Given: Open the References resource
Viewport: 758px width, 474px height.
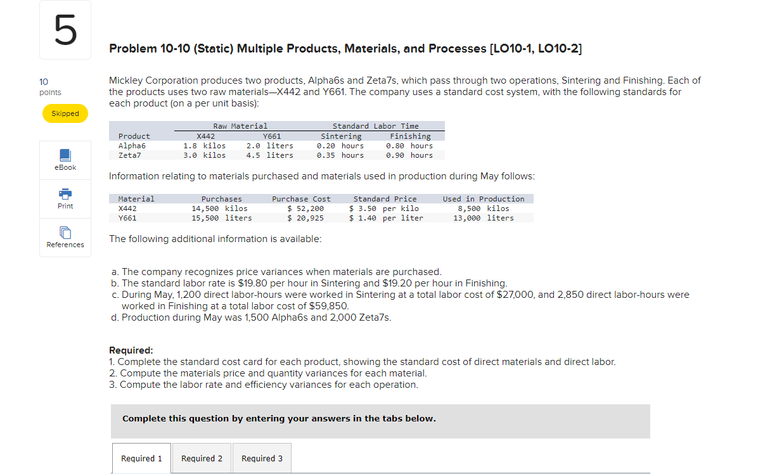Looking at the screenshot, I should (65, 238).
